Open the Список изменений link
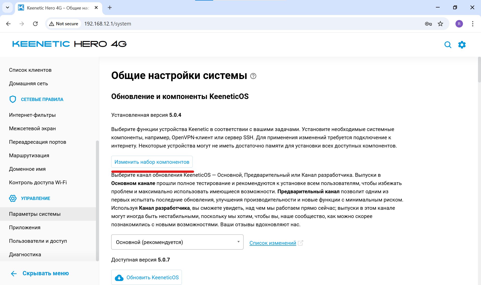This screenshot has width=481, height=285. point(273,243)
